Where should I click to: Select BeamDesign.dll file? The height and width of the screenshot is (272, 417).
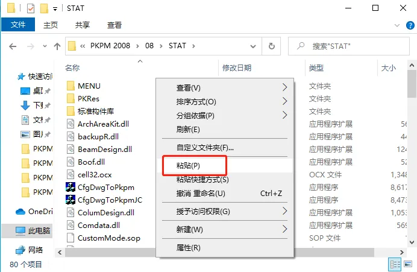[x=99, y=150]
